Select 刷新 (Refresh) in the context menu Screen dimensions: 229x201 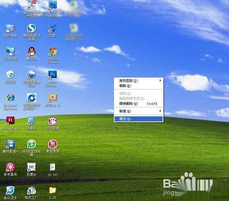click(139, 86)
